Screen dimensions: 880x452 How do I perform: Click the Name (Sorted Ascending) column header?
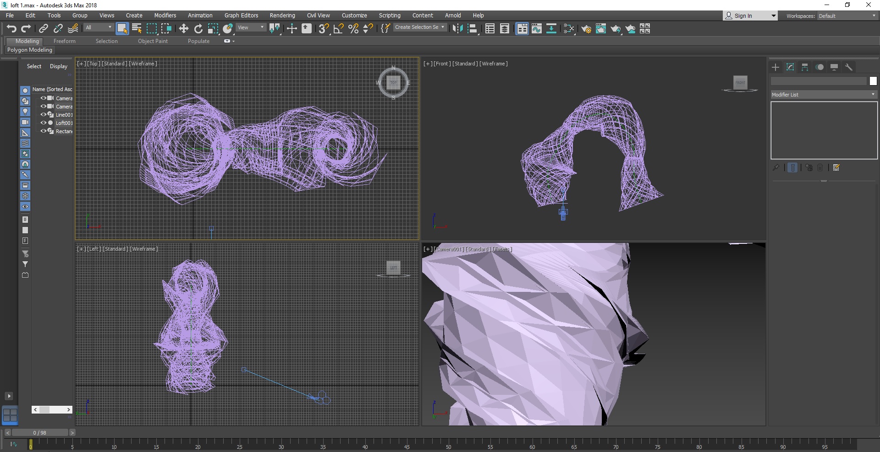(x=52, y=89)
